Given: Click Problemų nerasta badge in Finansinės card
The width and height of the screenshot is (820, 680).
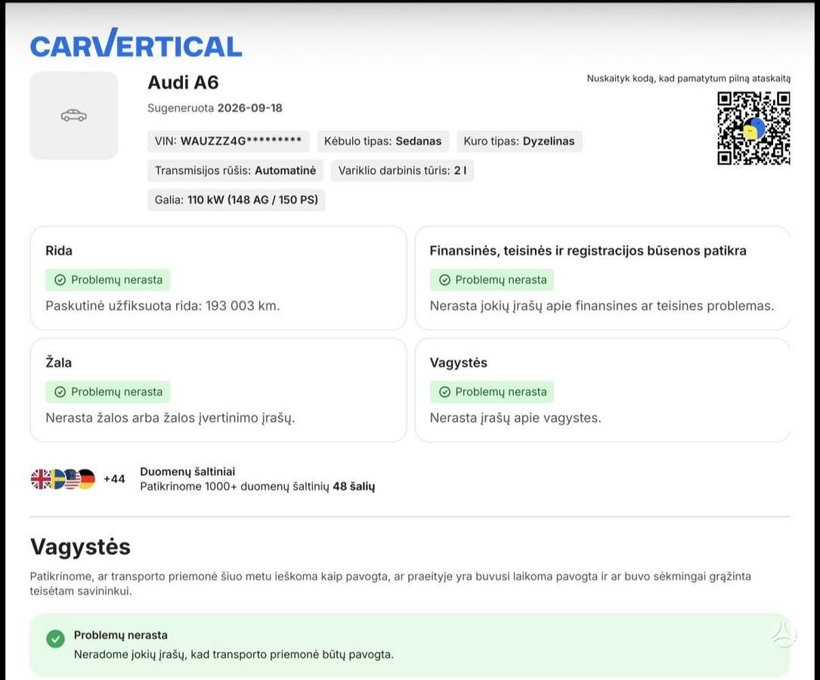Looking at the screenshot, I should click(x=492, y=280).
